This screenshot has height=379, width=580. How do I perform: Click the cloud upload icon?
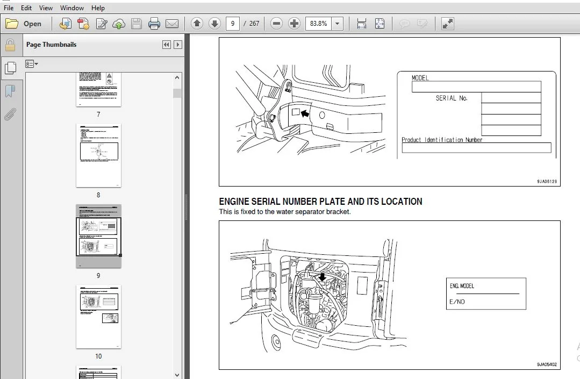pyautogui.click(x=119, y=24)
